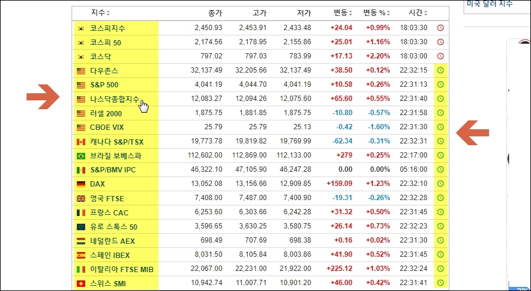
Task: Sort the table by the 변동 column header
Action: tap(343, 13)
